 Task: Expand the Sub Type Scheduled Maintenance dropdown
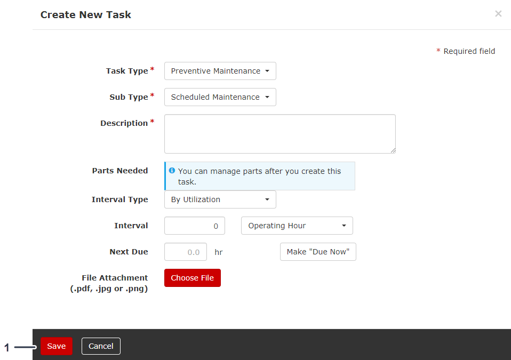click(x=220, y=97)
